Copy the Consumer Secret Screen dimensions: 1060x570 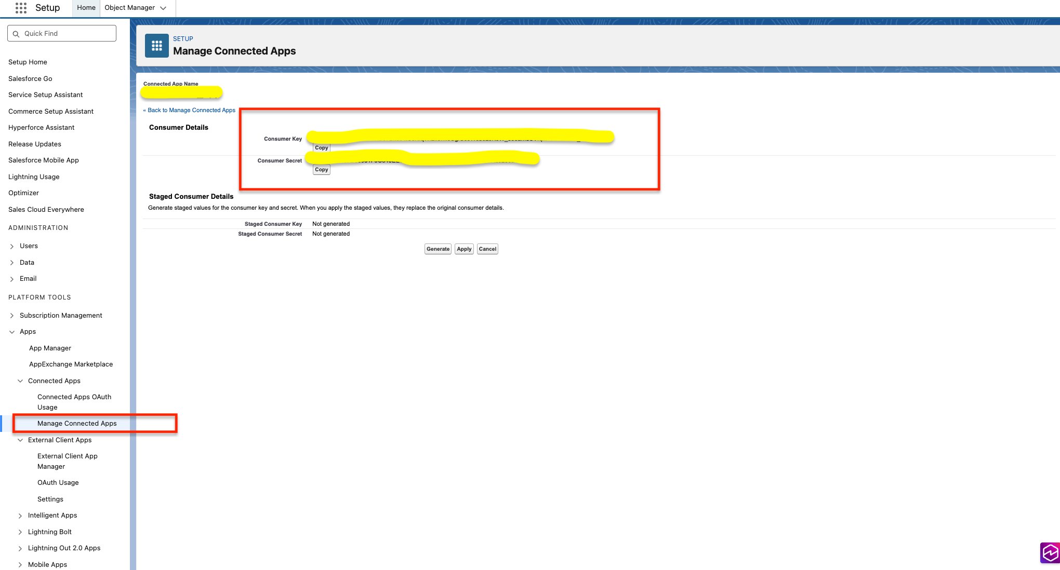[321, 170]
